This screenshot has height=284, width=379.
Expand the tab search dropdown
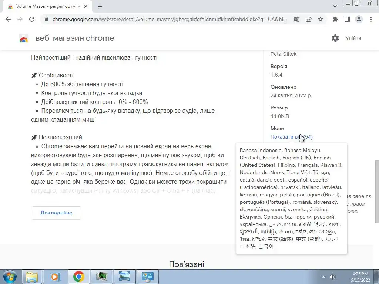click(335, 6)
